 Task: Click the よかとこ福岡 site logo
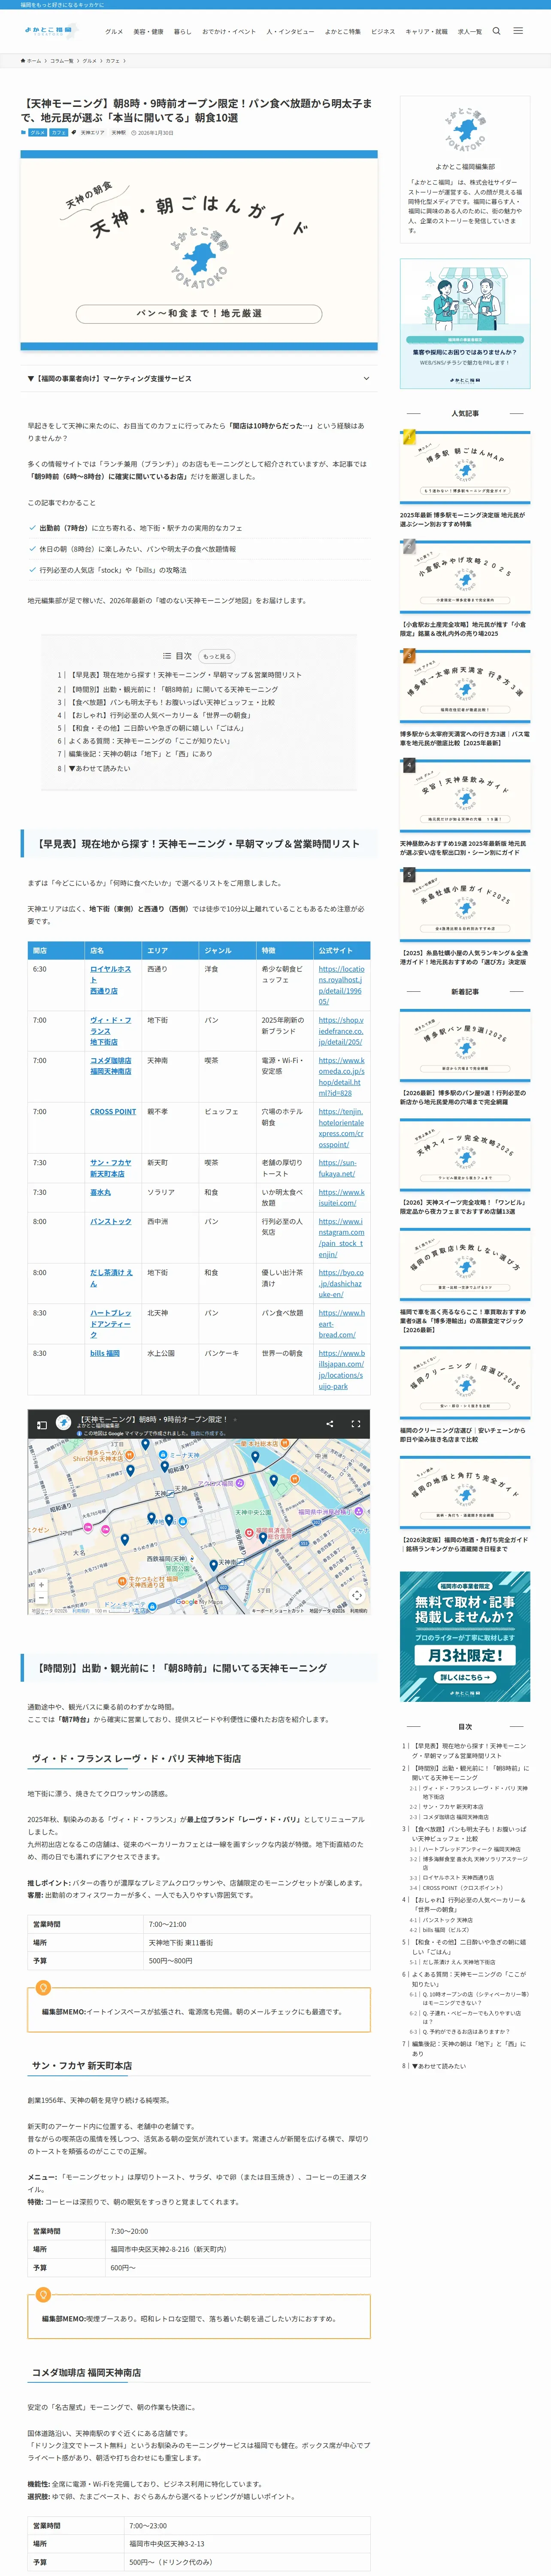50,31
